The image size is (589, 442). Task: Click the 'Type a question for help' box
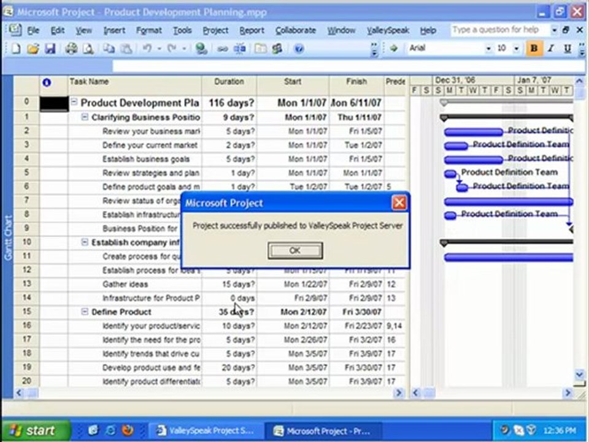pyautogui.click(x=500, y=30)
